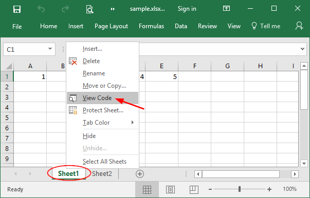Expand the formula bar chevron

point(302,49)
